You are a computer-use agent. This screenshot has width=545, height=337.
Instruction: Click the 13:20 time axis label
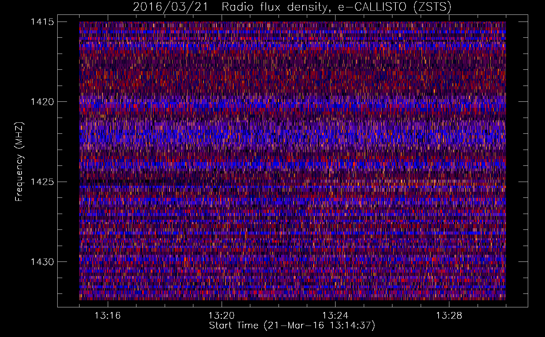[x=222, y=316]
